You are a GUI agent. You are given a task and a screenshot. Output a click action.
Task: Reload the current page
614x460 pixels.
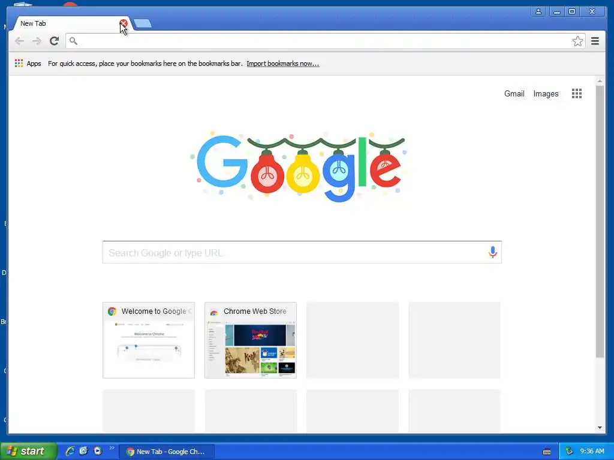[x=55, y=41]
